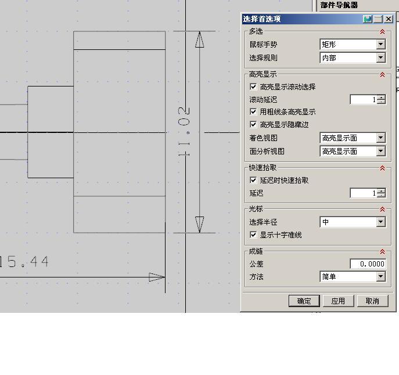Close the 选择首选项 dialog
The width and height of the screenshot is (399, 375).
pyautogui.click(x=389, y=19)
